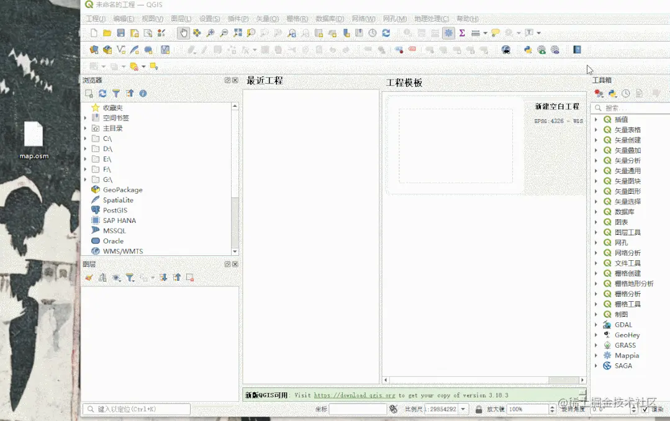Click the locator bar search field

pos(137,409)
